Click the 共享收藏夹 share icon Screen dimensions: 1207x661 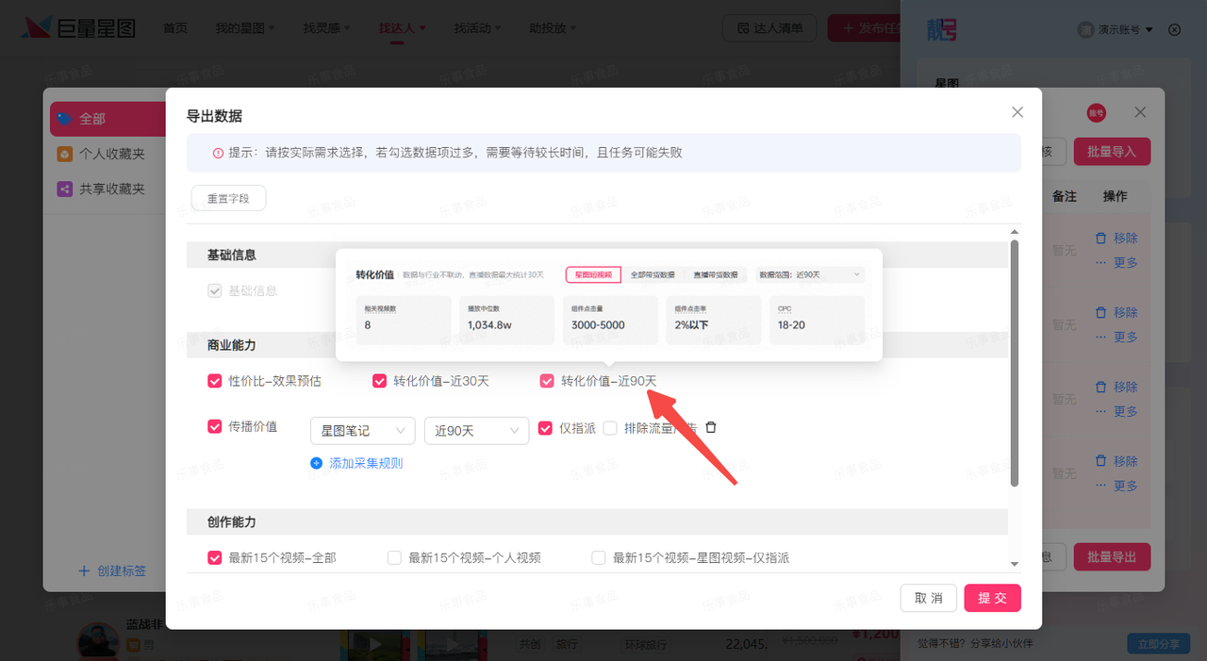tap(64, 189)
